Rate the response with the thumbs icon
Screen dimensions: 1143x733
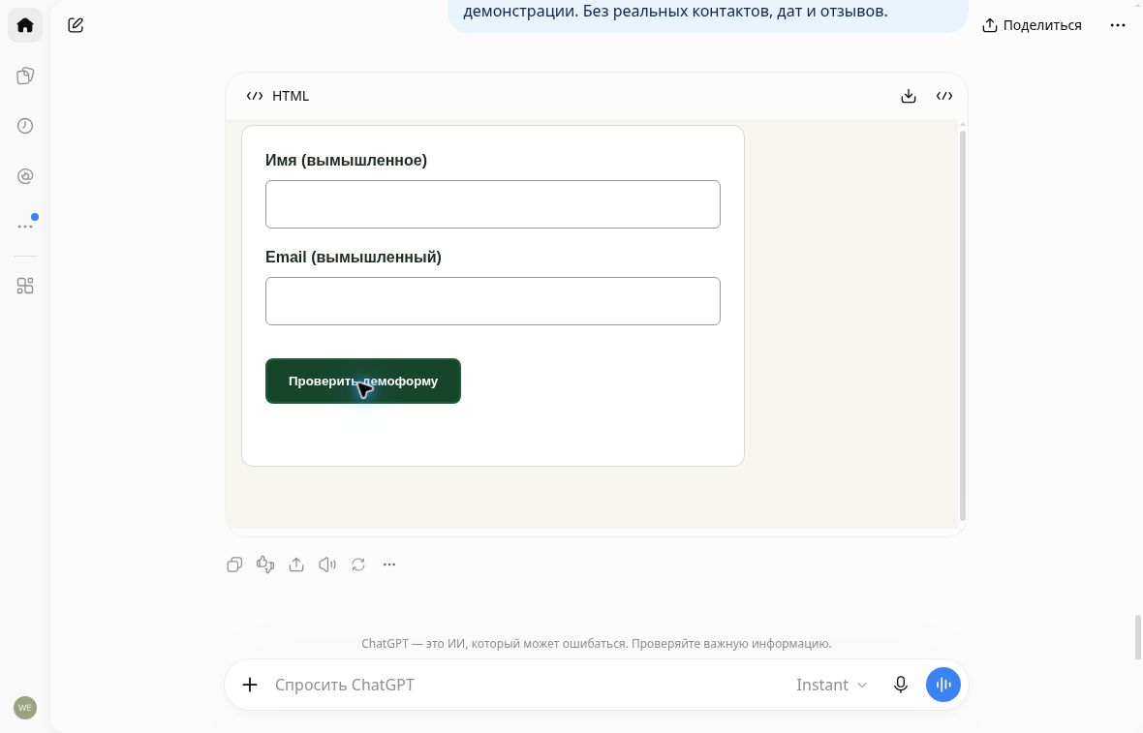coord(265,565)
